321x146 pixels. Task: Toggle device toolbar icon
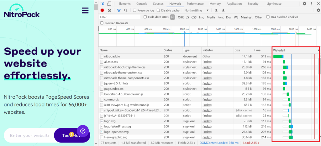point(109,4)
